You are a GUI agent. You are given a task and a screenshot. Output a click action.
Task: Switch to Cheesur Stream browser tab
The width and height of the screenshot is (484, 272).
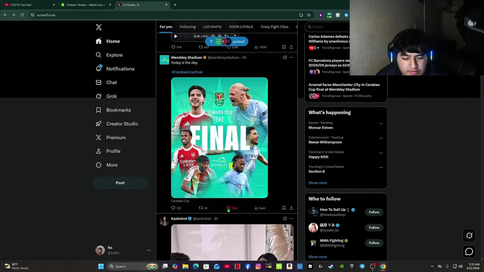(x=86, y=5)
